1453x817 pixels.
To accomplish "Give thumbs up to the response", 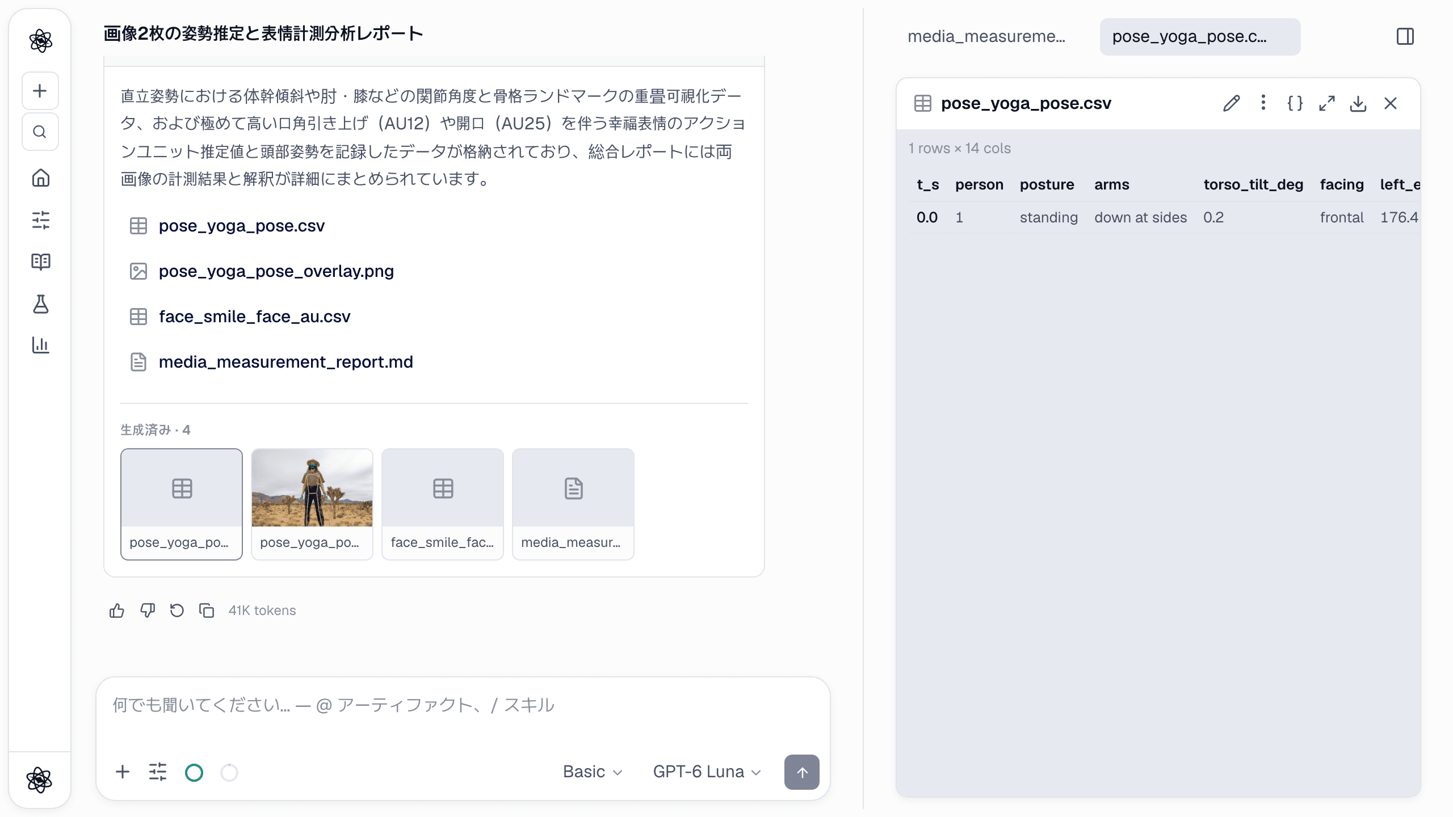I will pos(117,610).
